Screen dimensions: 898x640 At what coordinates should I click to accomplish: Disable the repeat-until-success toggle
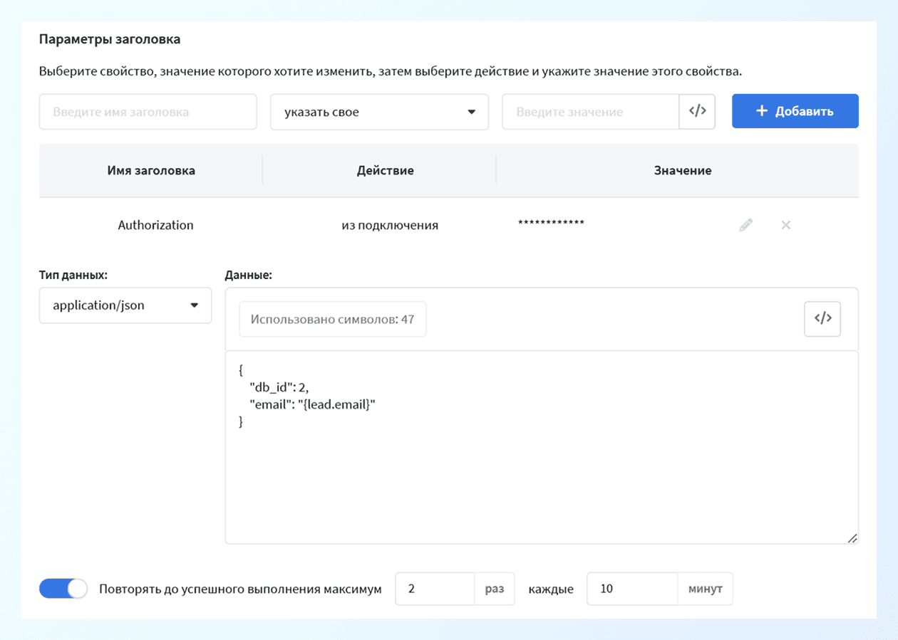tap(63, 589)
